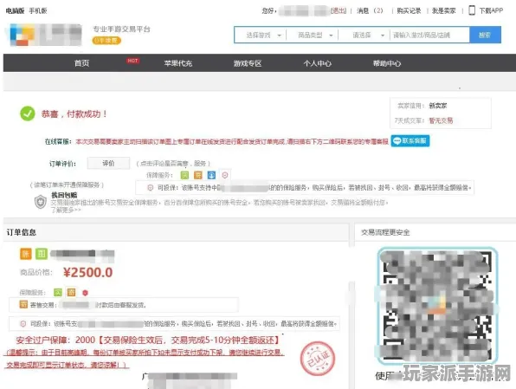Click the red 已认证 stamp

coord(317,359)
